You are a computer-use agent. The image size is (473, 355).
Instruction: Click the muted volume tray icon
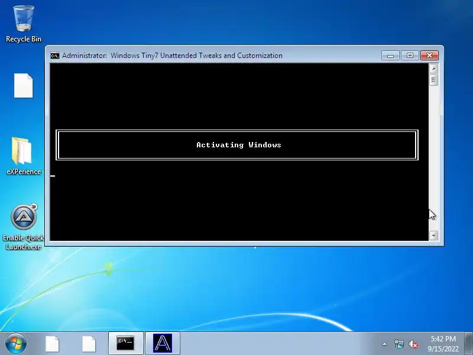[413, 344]
